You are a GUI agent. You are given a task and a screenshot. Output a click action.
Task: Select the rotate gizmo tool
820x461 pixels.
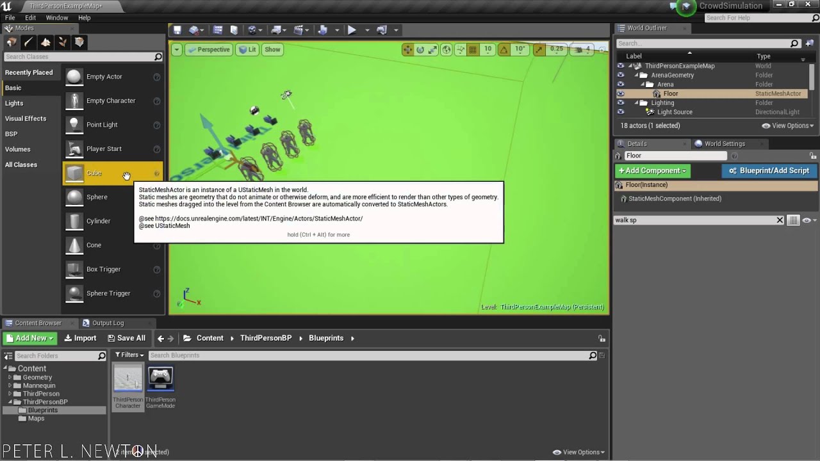[x=420, y=49]
